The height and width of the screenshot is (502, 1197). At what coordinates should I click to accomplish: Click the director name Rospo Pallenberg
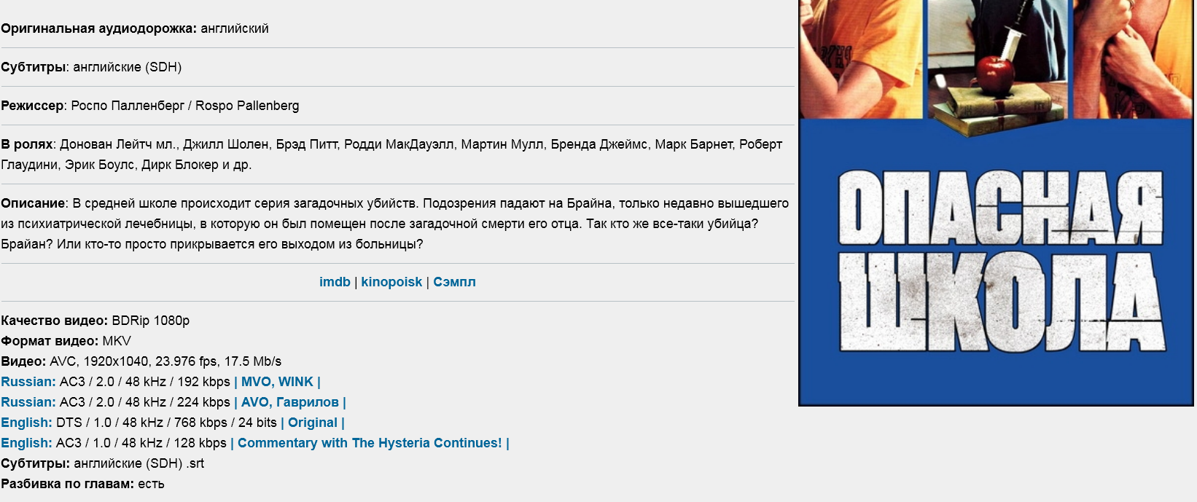[247, 106]
